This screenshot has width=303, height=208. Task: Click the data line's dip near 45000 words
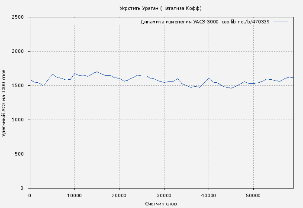[x=231, y=88]
